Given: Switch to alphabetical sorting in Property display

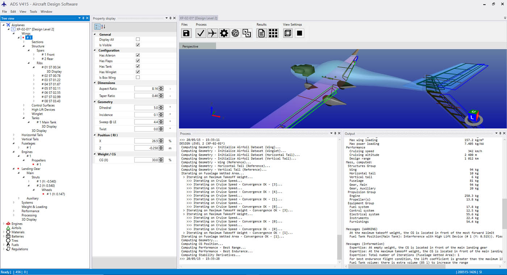Looking at the screenshot, I should 103,26.
